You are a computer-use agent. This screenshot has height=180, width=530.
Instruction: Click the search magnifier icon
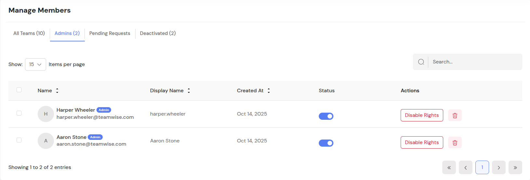pos(421,62)
